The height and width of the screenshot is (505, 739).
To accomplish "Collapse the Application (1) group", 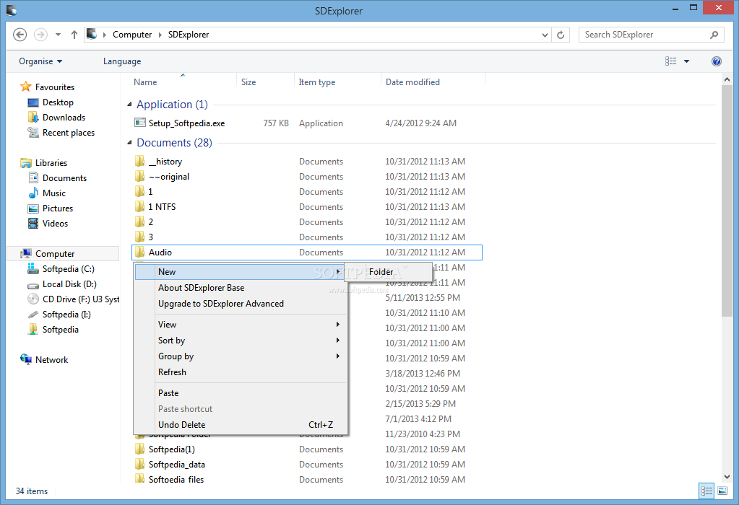I will [129, 105].
